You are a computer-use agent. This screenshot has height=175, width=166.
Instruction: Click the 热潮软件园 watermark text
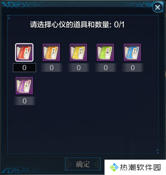click(x=140, y=167)
